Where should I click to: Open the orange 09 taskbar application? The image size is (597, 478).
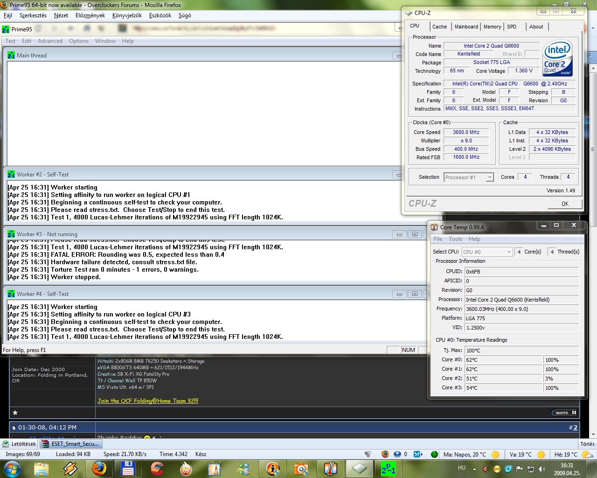coord(186,469)
